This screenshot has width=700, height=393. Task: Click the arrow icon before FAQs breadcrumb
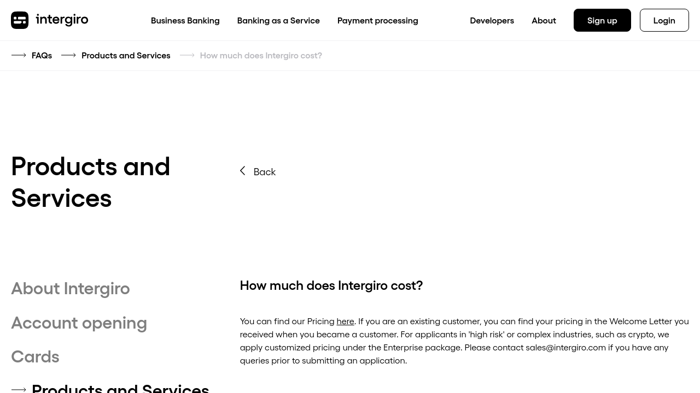(x=19, y=55)
